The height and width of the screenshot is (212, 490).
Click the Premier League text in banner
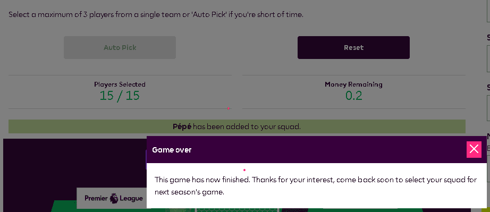[x=114, y=198]
